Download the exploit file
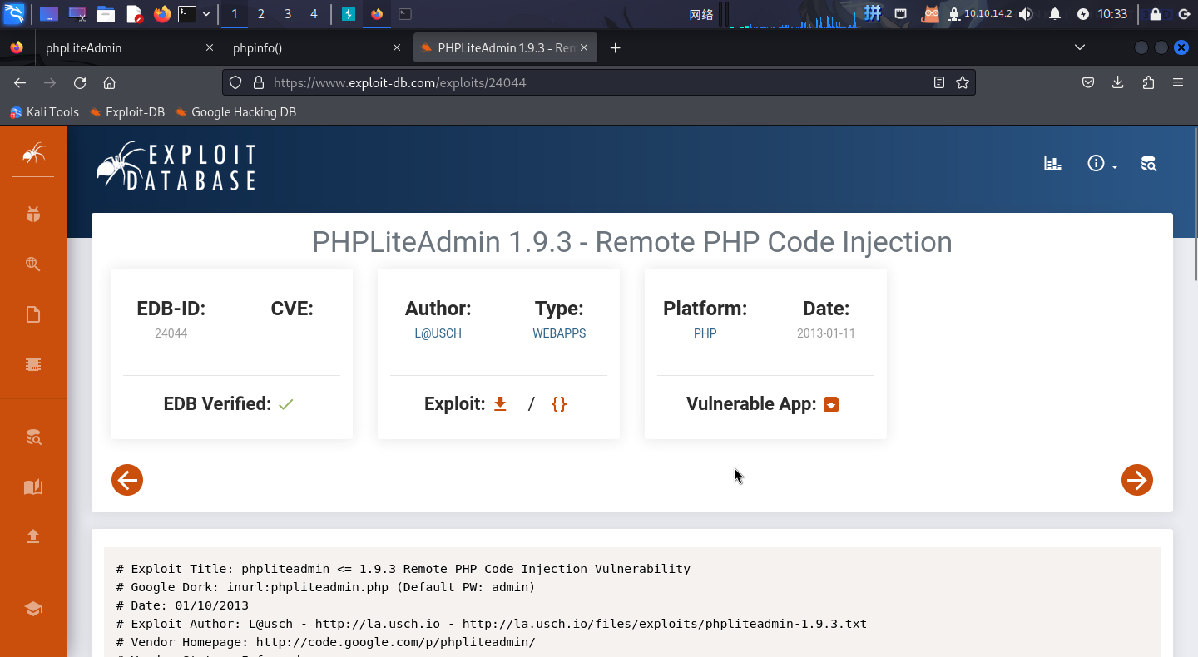 (500, 404)
